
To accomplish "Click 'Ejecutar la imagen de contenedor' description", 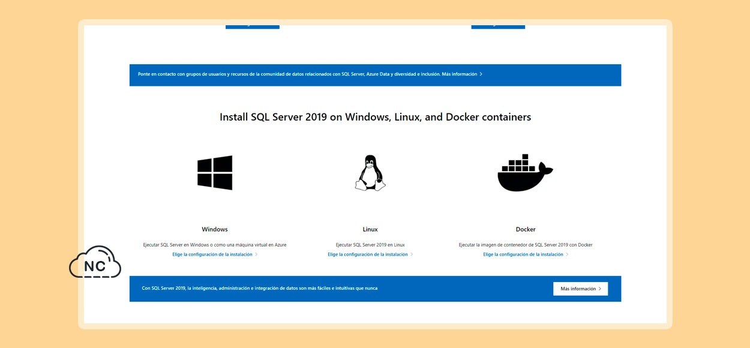I will [x=526, y=245].
